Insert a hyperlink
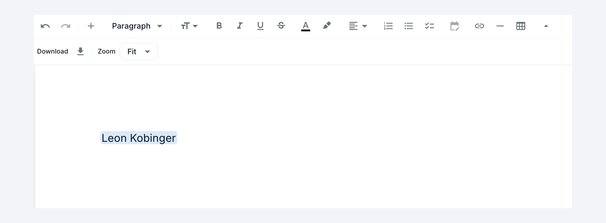 pyautogui.click(x=480, y=26)
